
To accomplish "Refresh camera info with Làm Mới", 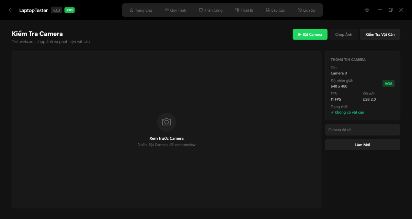I will click(x=362, y=145).
